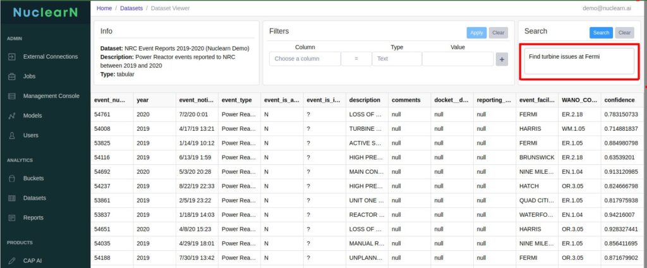Open the Jobs menu item
Screen dimensions: 647x268
[x=29, y=76]
